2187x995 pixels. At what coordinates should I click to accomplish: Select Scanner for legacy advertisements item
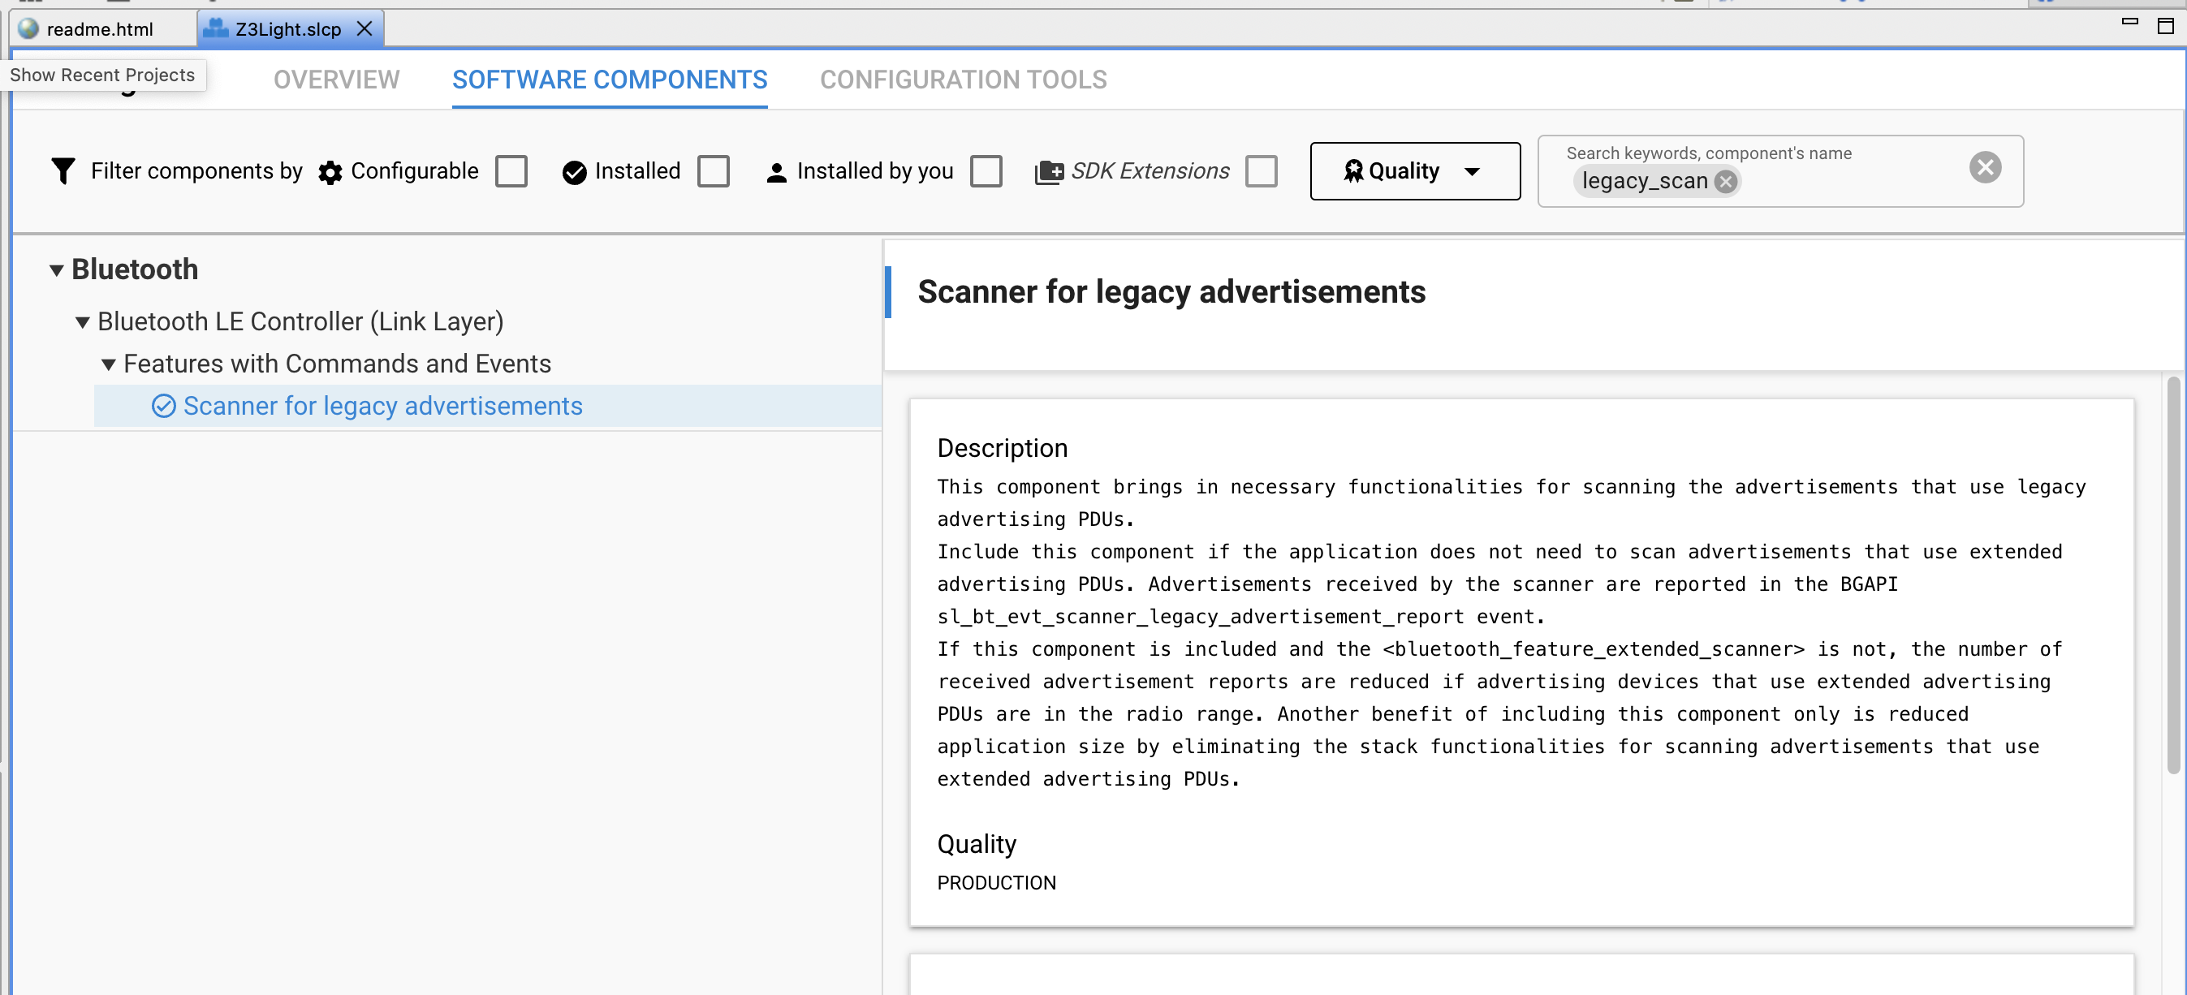click(x=488, y=406)
